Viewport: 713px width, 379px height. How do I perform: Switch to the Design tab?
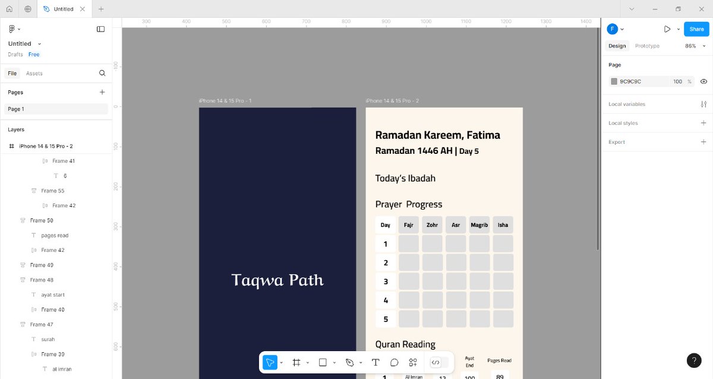617,46
